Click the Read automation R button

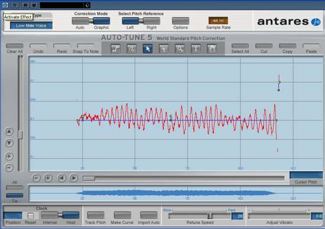tap(25, 5)
